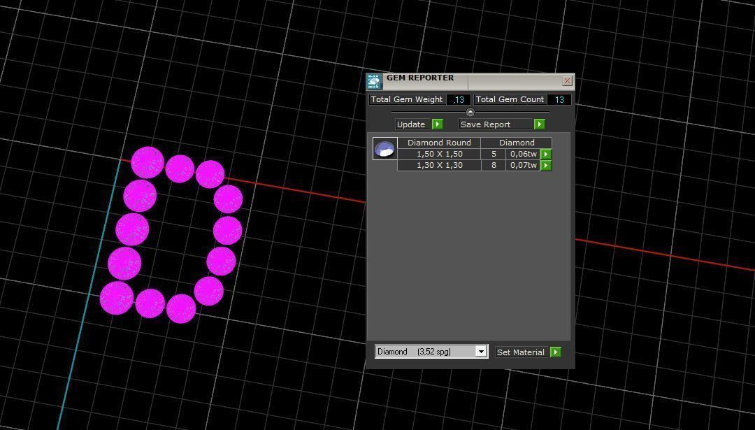Click the 0,07tw weight cell
The image size is (755, 430).
coord(524,165)
